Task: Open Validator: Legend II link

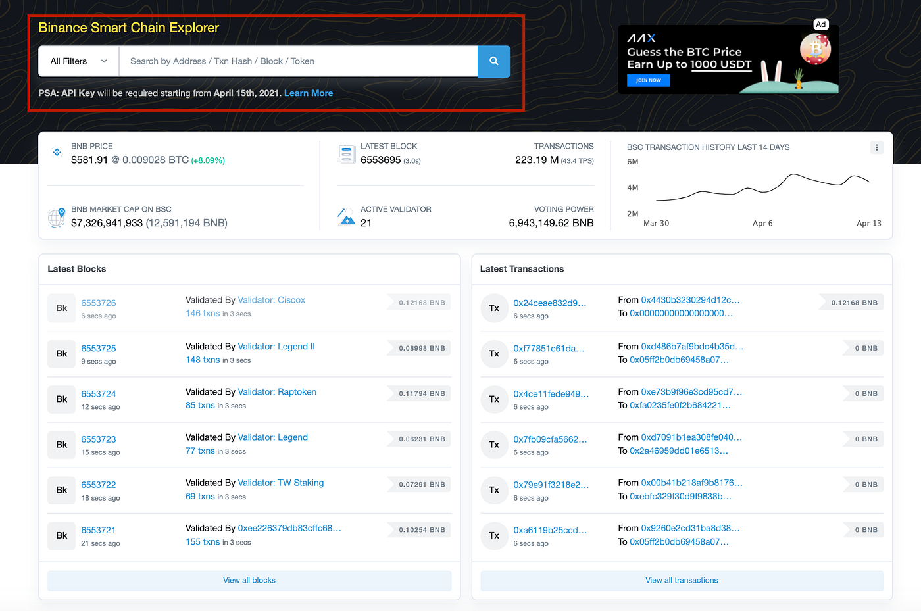Action: (x=276, y=347)
